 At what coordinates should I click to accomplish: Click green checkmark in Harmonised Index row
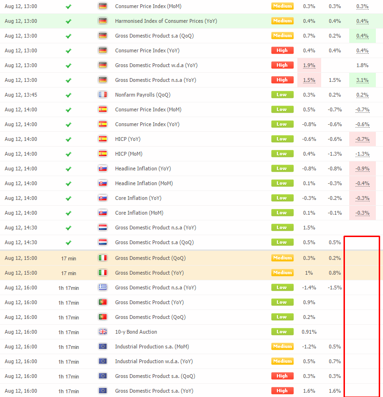pyautogui.click(x=69, y=21)
